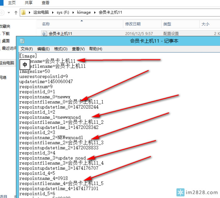
Task: Select 这台电脑 in the Explorer sidebar
Action: 7,63
